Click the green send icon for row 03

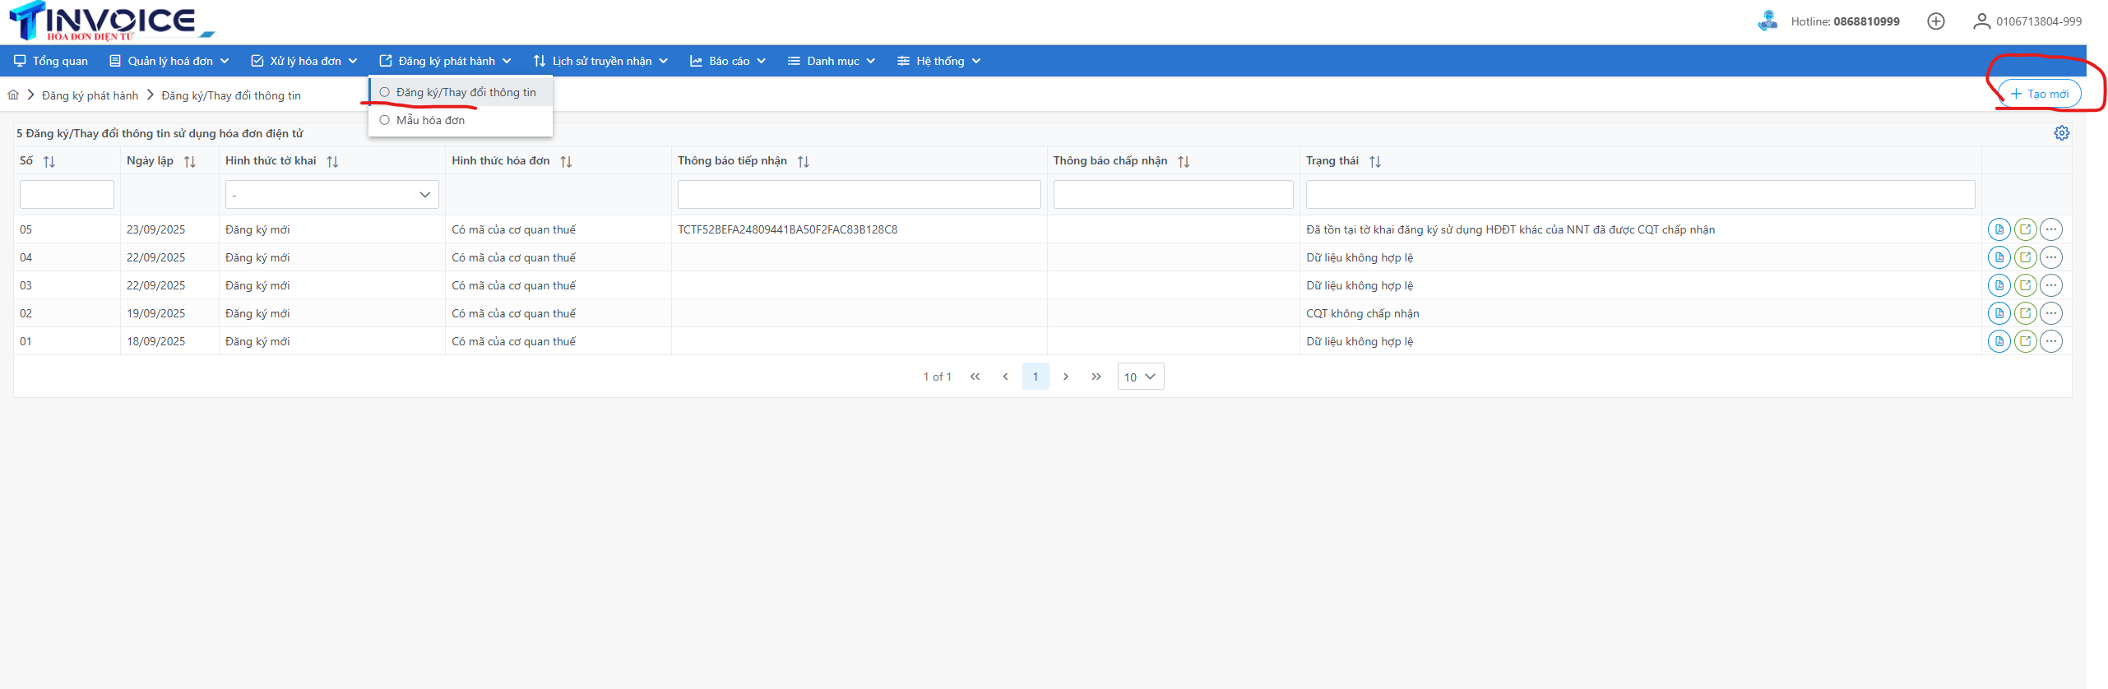tap(2025, 285)
